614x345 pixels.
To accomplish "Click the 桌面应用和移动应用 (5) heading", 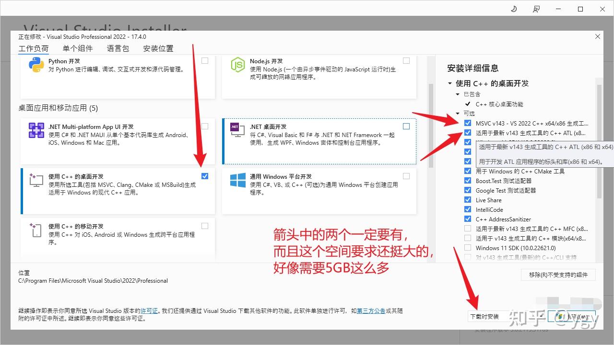I will [x=58, y=108].
